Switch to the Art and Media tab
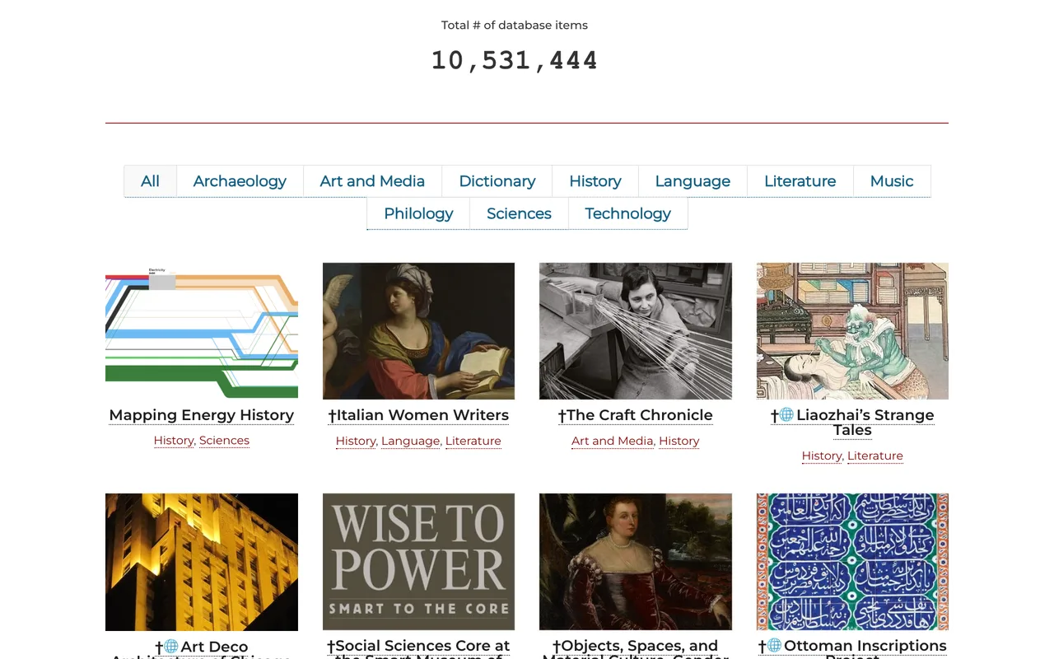1054x659 pixels. pos(372,181)
